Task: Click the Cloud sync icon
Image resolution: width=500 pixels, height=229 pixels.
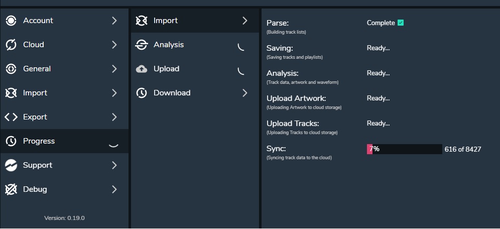Action: (x=11, y=45)
